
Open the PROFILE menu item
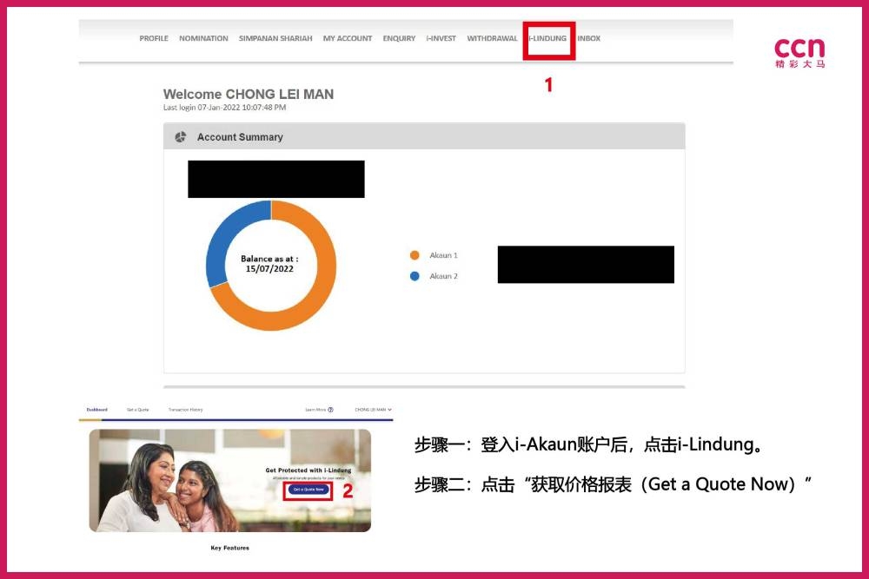point(154,38)
